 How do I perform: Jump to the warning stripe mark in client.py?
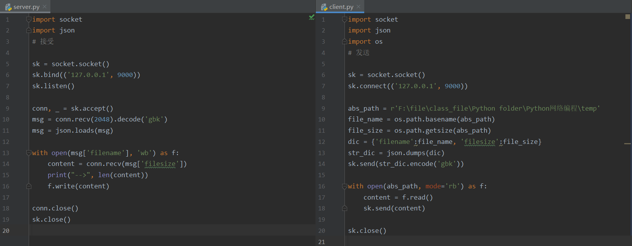point(628,143)
